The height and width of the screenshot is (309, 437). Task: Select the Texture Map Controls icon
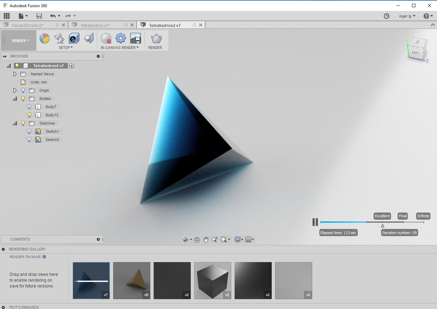coord(89,38)
